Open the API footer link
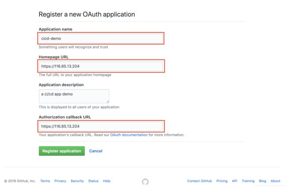The width and height of the screenshot is (287, 188). [x=234, y=181]
